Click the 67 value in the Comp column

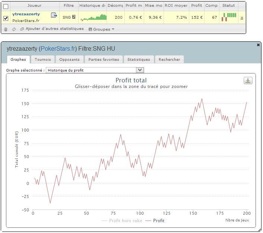pyautogui.click(x=214, y=17)
